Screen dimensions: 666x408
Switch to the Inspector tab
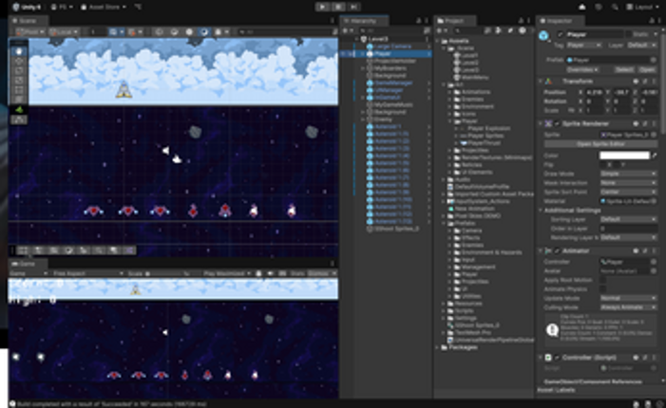tap(560, 20)
